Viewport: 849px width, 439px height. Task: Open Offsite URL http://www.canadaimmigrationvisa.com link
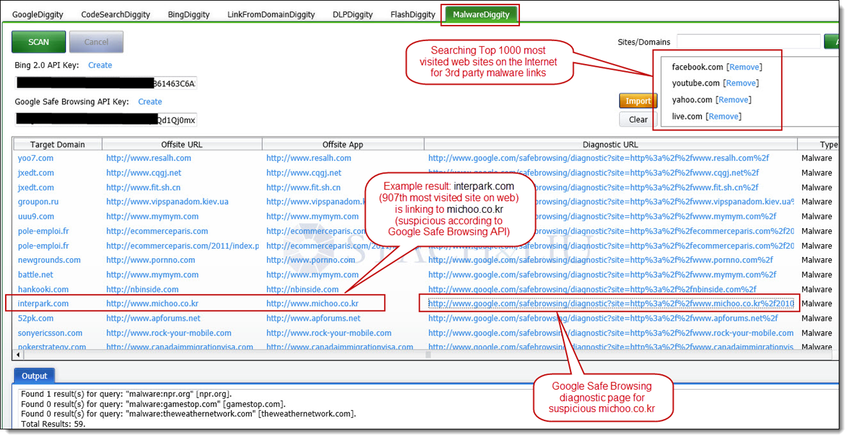[x=180, y=347]
